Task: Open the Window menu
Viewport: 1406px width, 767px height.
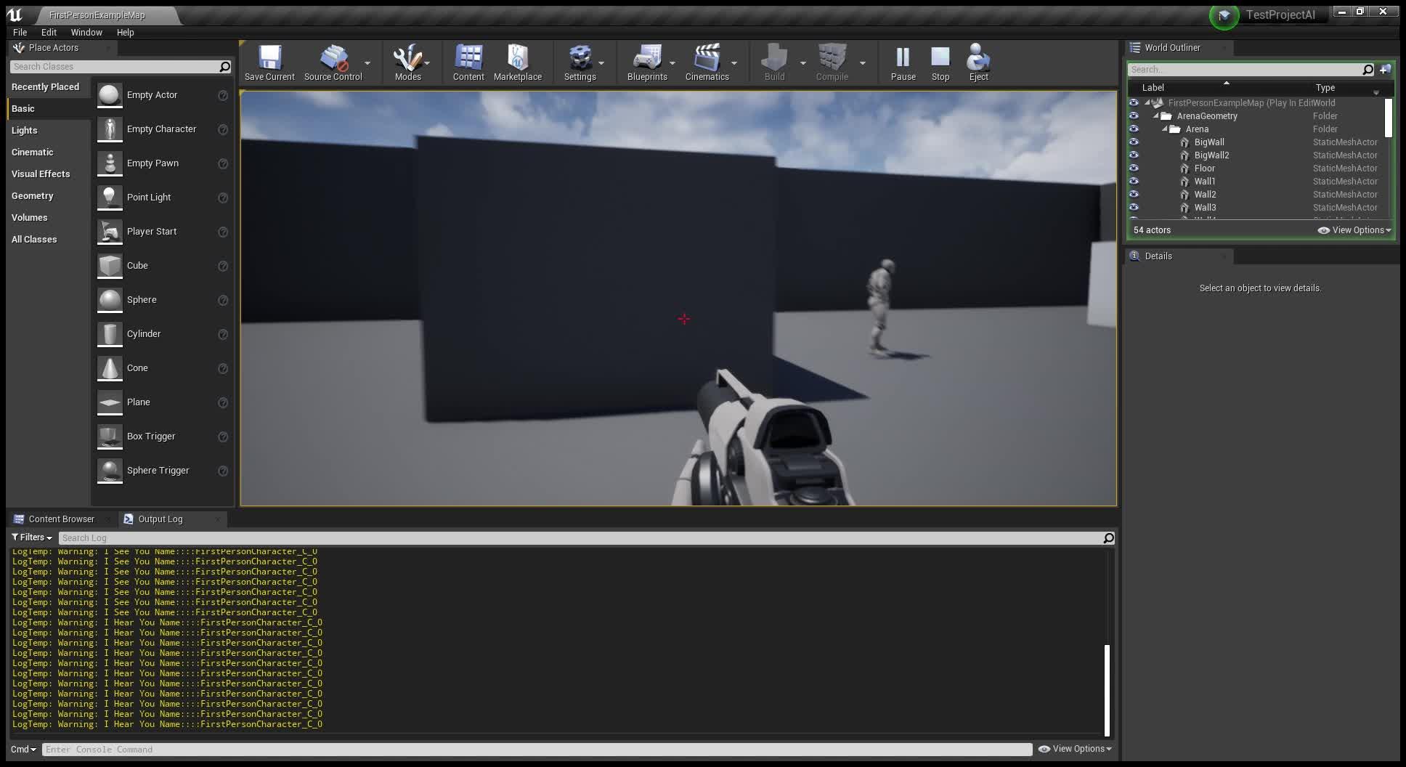Action: [x=86, y=32]
